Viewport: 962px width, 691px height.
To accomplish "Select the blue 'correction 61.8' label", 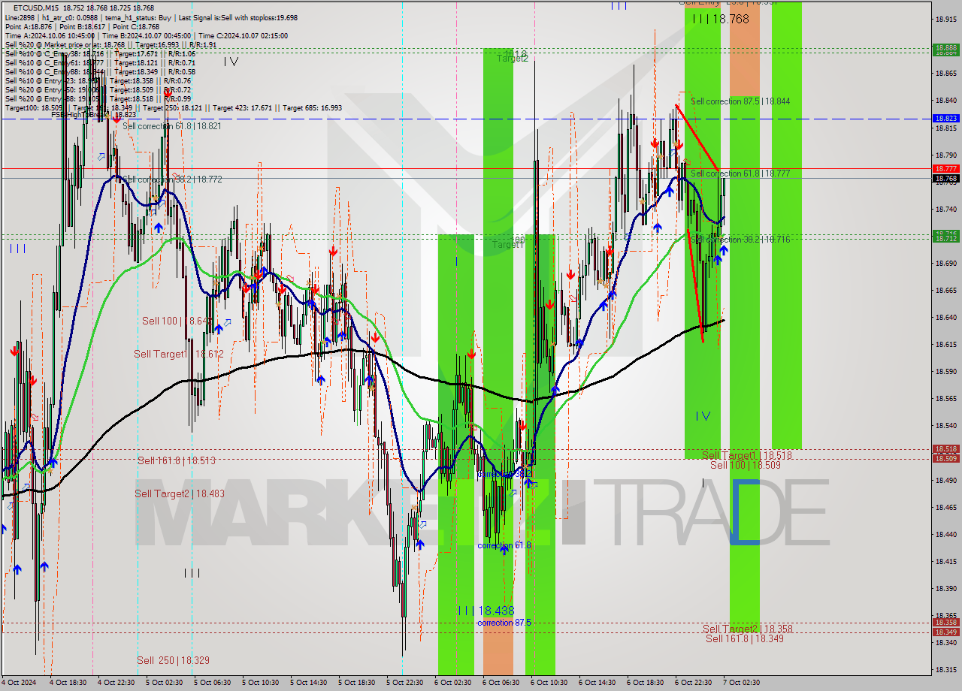I will 504,545.
